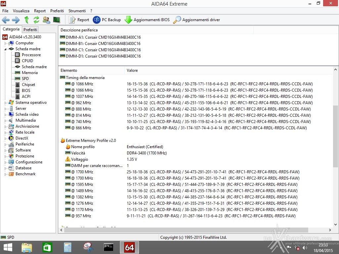The height and width of the screenshot is (254, 339).
Task: Click Aggiornamenti driver toolbar button
Action: 197,20
